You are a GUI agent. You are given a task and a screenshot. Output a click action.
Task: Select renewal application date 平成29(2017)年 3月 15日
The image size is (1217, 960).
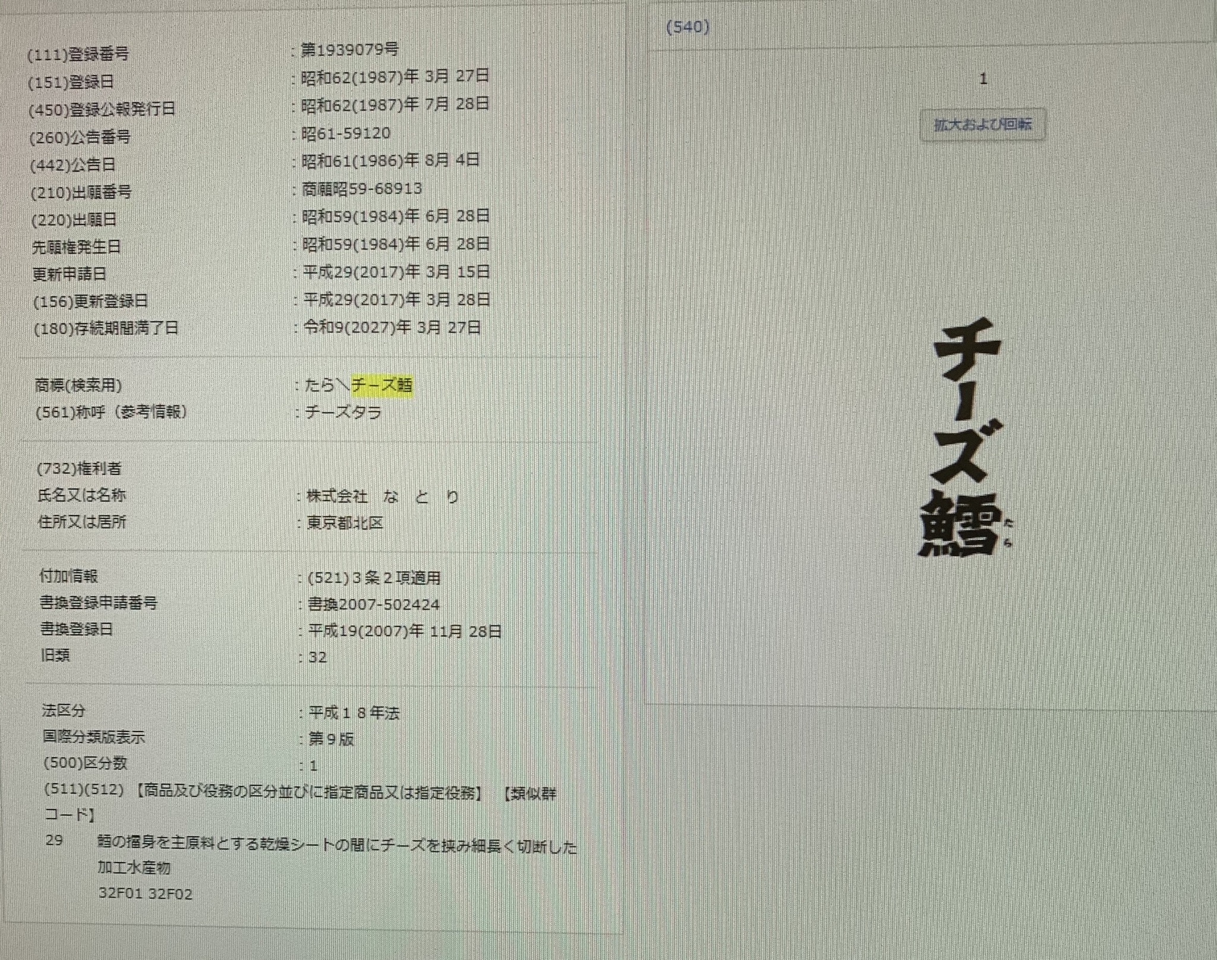point(397,272)
